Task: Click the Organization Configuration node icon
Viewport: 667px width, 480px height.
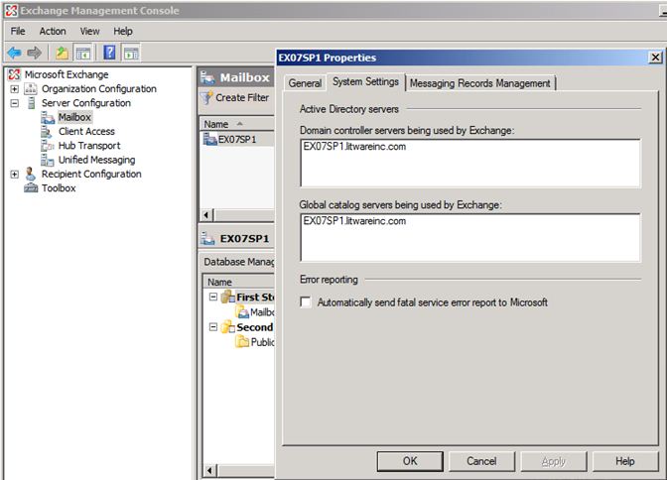Action: (31, 89)
